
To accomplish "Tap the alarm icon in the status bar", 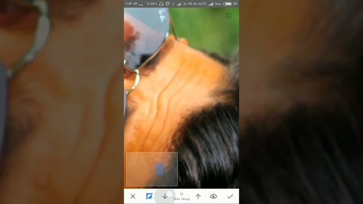I will 167,4.
